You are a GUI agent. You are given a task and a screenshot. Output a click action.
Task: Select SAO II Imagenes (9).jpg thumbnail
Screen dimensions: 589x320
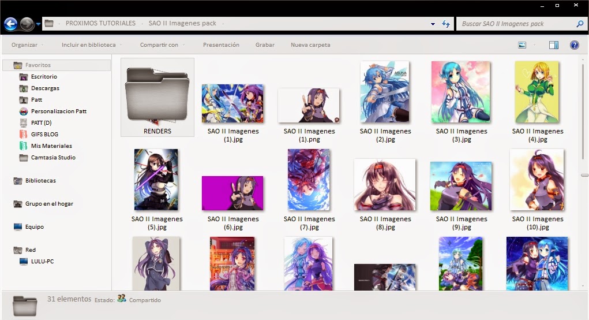(461, 186)
